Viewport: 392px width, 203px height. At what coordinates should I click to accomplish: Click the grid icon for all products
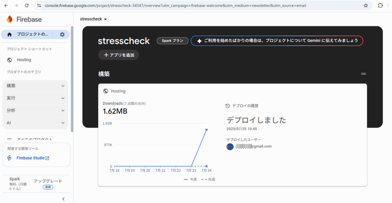(10, 139)
